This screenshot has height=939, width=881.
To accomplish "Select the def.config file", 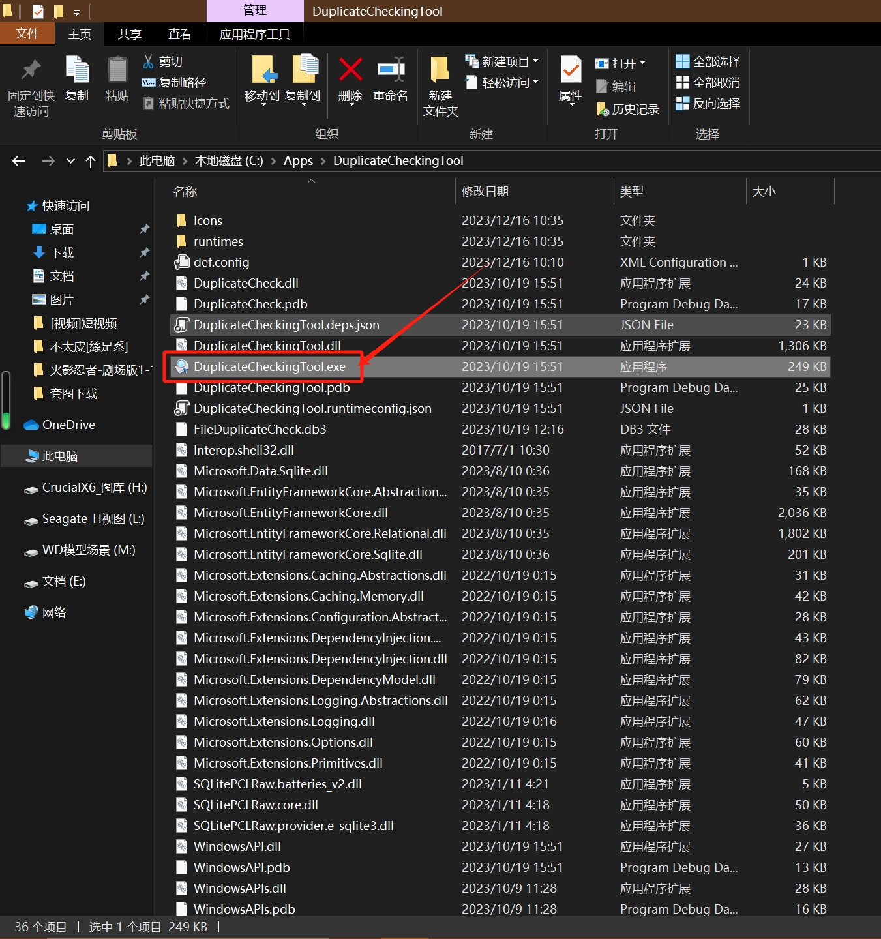I will click(500, 262).
